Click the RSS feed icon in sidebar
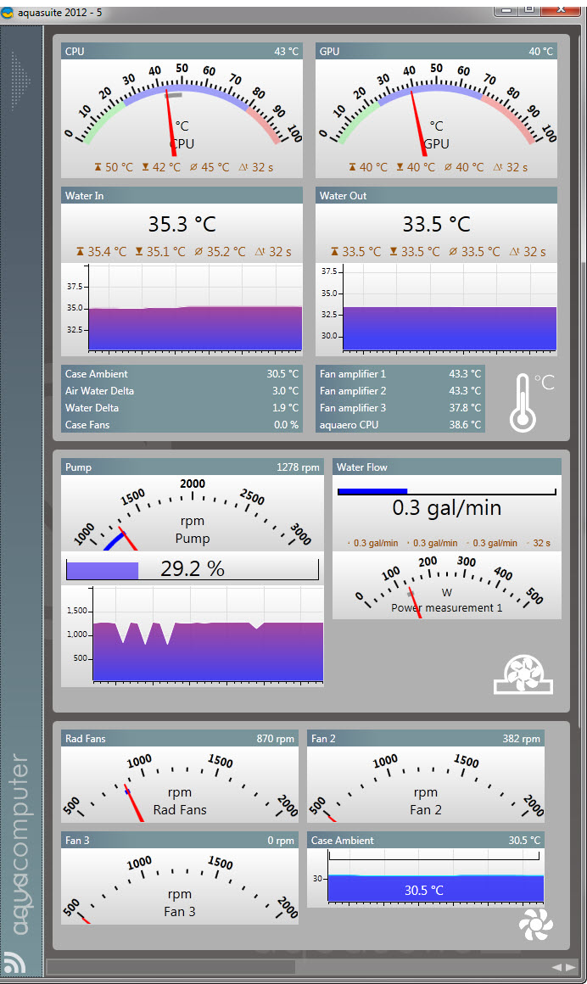The height and width of the screenshot is (984, 587). click(x=14, y=962)
